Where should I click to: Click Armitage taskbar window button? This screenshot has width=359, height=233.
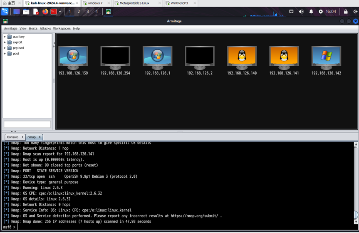tap(108, 12)
